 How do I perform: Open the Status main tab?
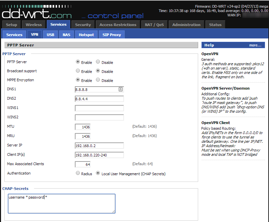click(215, 24)
